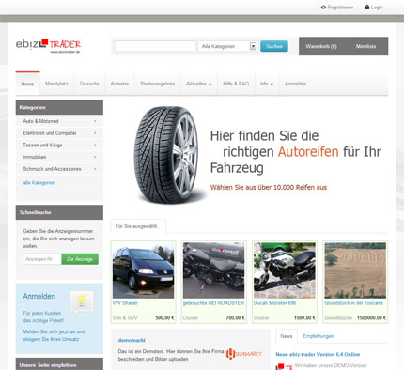Click 'Melden Sie sich jetzt an' link
This screenshot has width=404, height=370.
click(54, 335)
